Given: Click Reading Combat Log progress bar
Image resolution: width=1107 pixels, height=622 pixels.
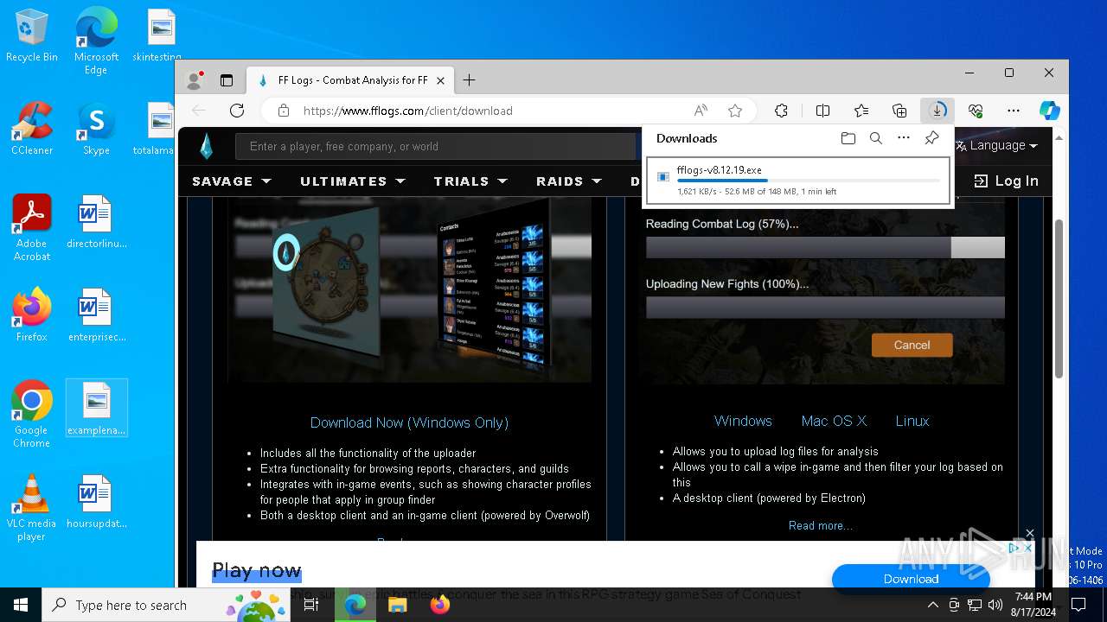Looking at the screenshot, I should 825,247.
